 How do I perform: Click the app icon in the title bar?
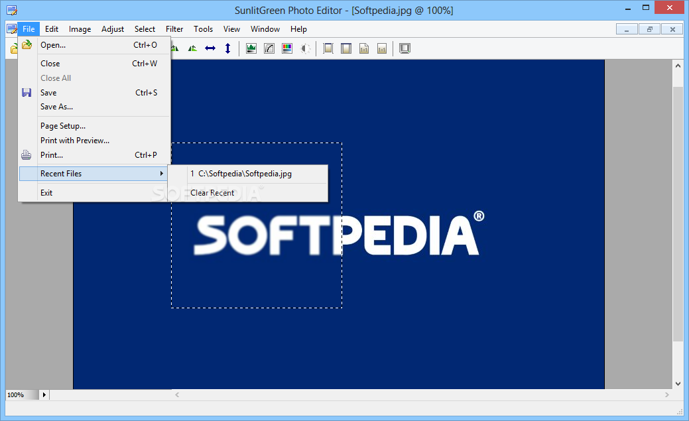pyautogui.click(x=12, y=10)
